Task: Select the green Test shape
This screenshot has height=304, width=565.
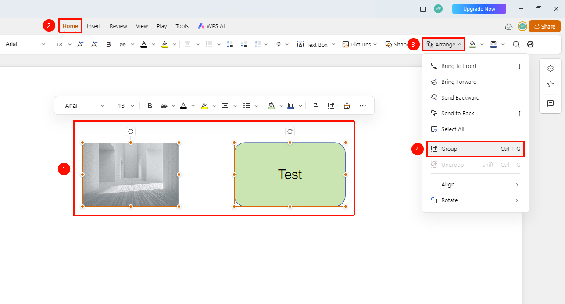Action: (x=290, y=175)
